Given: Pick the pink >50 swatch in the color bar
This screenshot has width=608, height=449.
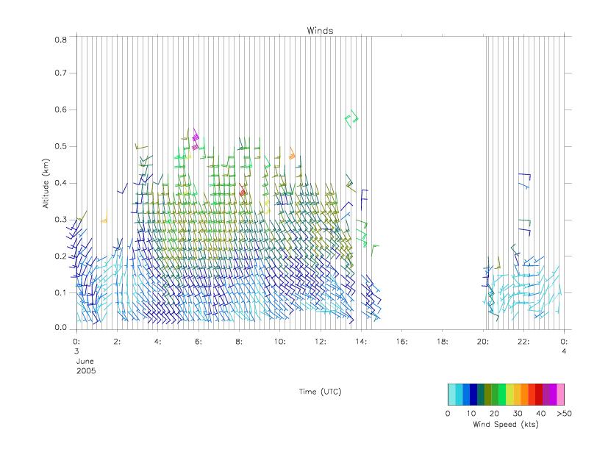Looking at the screenshot, I should coord(560,395).
